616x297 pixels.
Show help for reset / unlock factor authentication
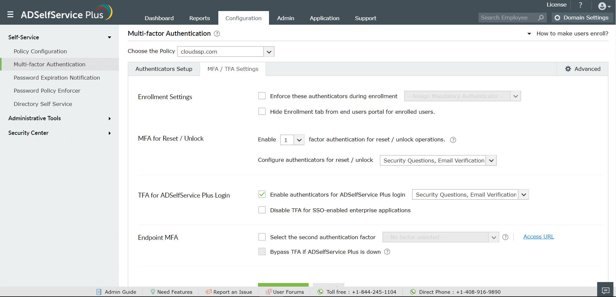click(x=453, y=140)
